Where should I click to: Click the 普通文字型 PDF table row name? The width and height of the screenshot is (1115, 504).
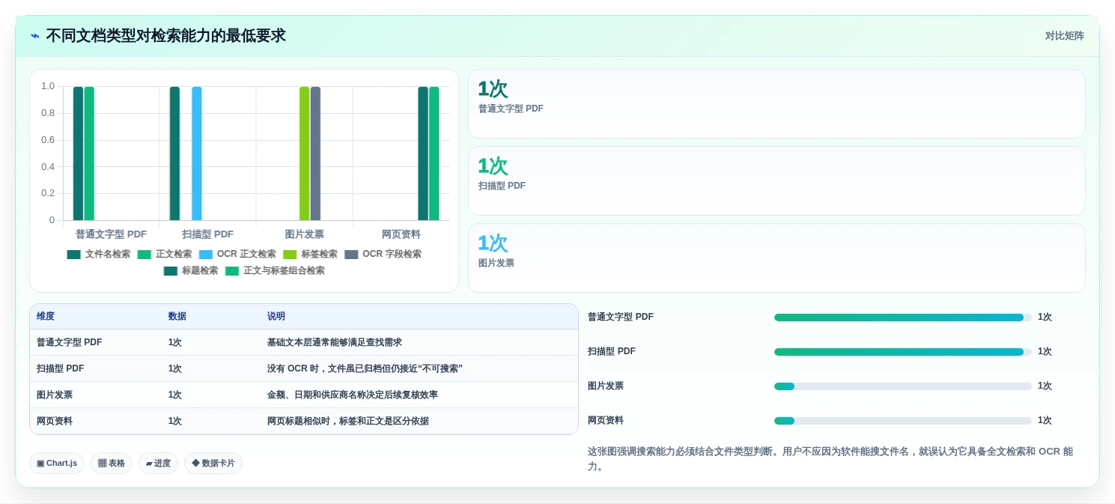(70, 342)
